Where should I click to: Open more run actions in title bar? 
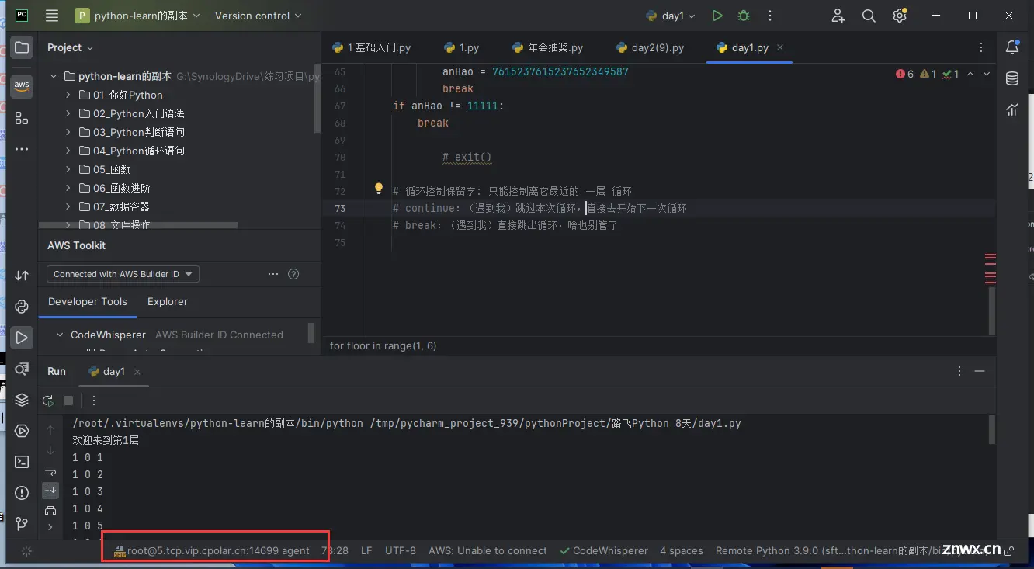[770, 16]
